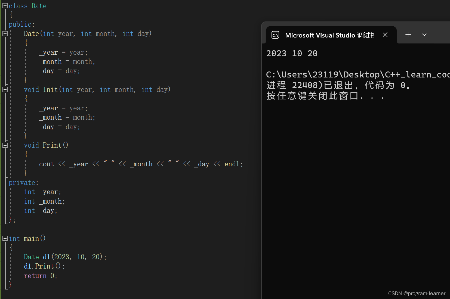
Task: Click the 'int main()' signature
Action: coord(27,238)
